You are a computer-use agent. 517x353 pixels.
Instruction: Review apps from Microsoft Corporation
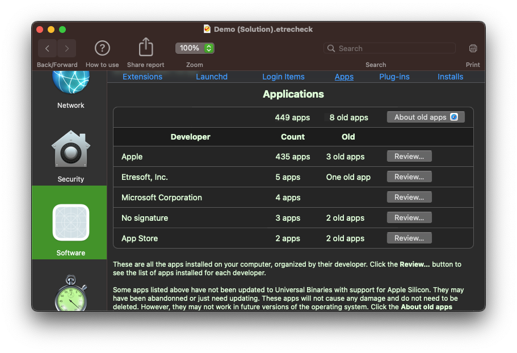tap(409, 197)
